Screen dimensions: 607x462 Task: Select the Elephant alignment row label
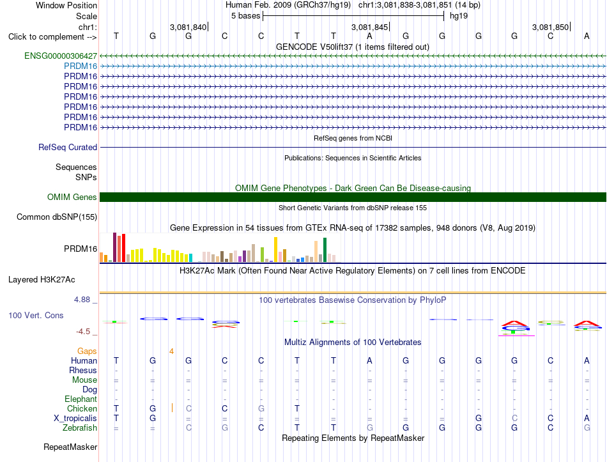tap(81, 399)
